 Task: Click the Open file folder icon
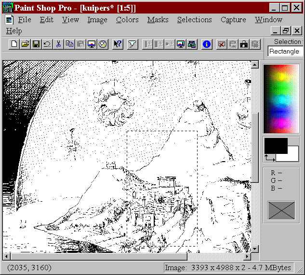click(25, 44)
